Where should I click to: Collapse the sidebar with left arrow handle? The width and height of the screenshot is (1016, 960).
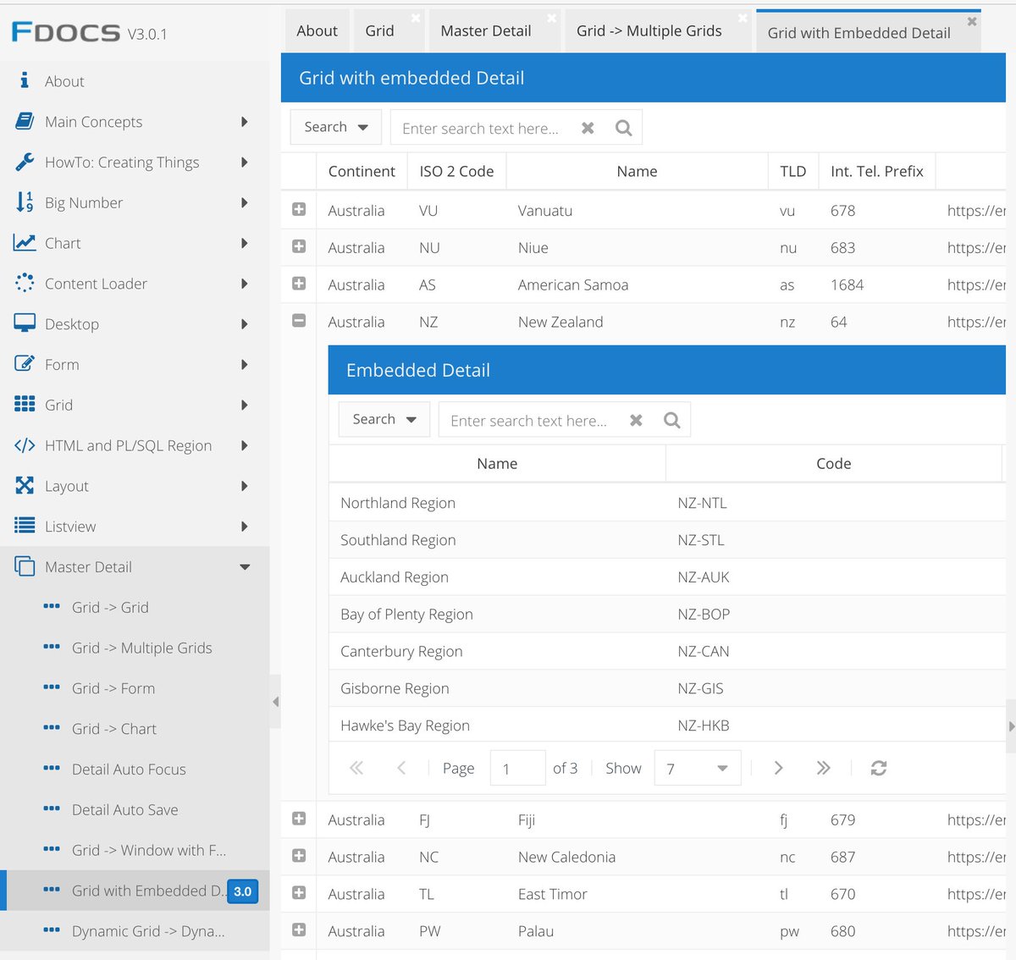click(x=275, y=702)
